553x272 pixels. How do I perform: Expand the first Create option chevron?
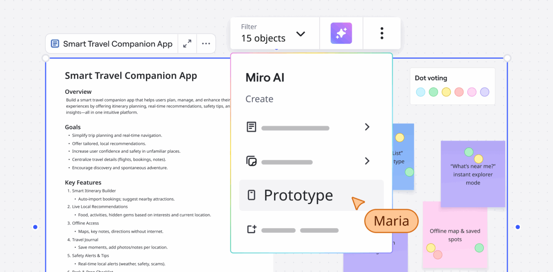[367, 127]
